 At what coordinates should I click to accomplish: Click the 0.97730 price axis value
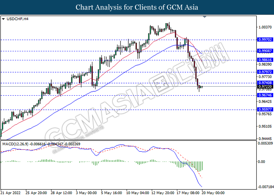[265, 77]
